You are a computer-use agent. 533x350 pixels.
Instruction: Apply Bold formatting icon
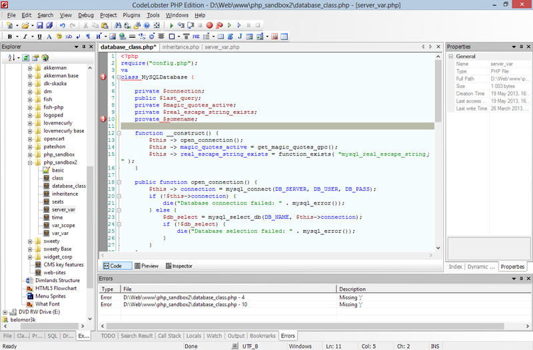[9, 37]
